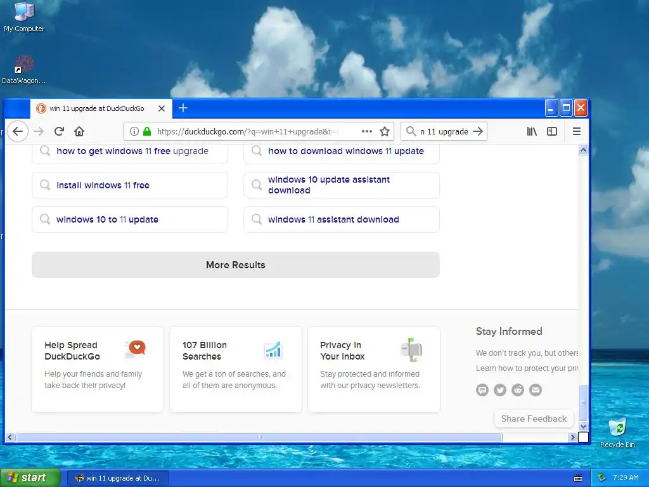Screen dimensions: 649x487
Task: Reload the current page
Action: point(59,131)
